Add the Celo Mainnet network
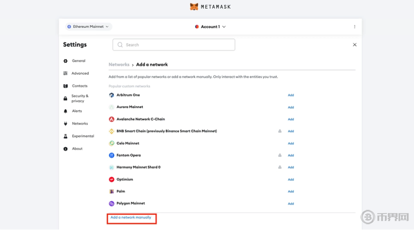Viewport: 414px width, 230px height. 291,143
